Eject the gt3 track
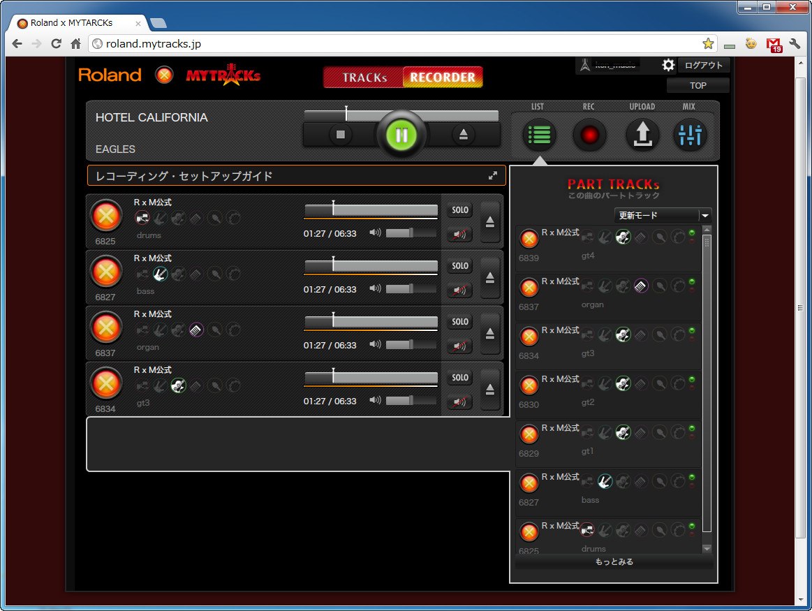 click(490, 390)
